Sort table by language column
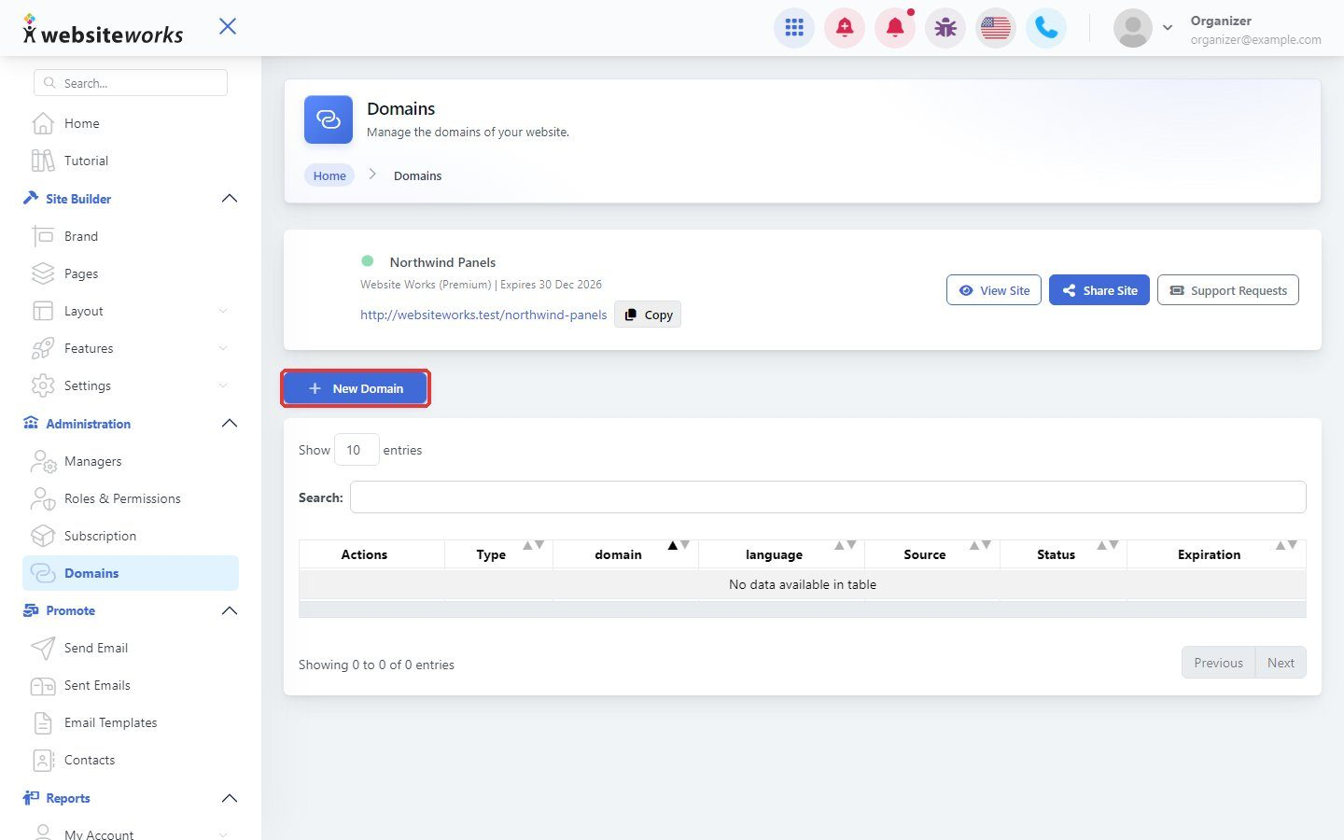This screenshot has height=840, width=1344. coord(781,554)
